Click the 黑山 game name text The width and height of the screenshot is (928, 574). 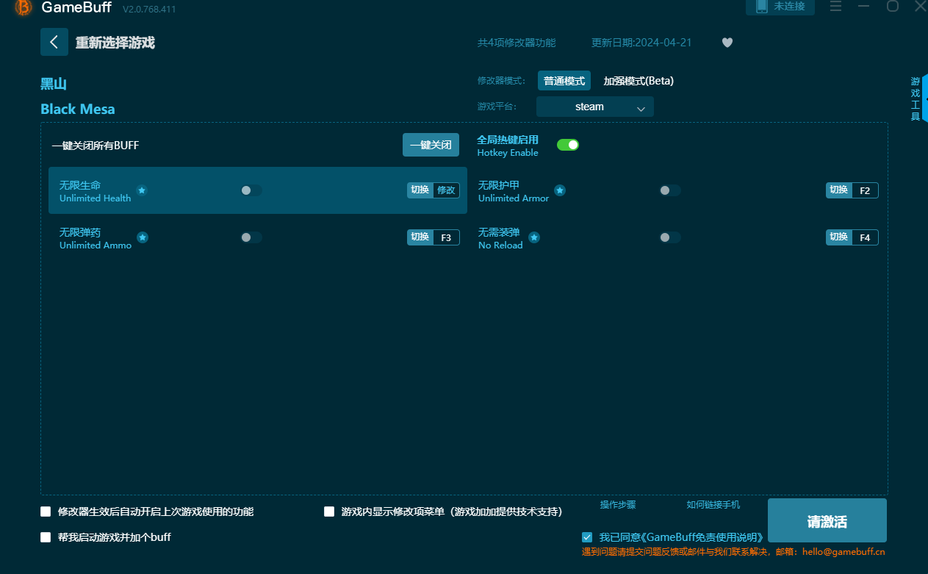[x=54, y=84]
